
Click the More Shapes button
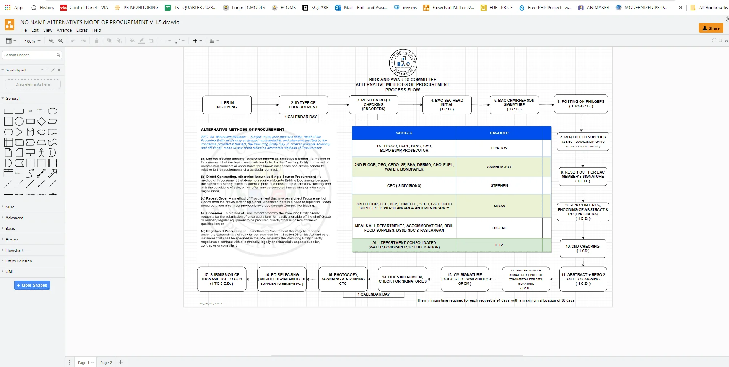(32, 285)
